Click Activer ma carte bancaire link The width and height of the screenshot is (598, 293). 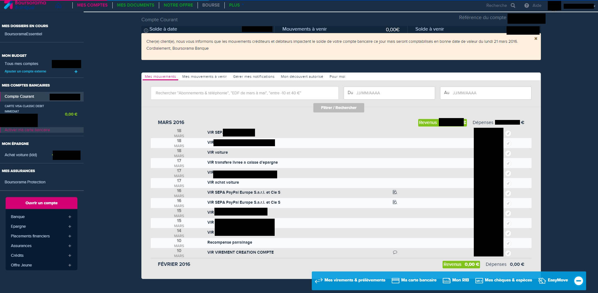[x=27, y=130]
